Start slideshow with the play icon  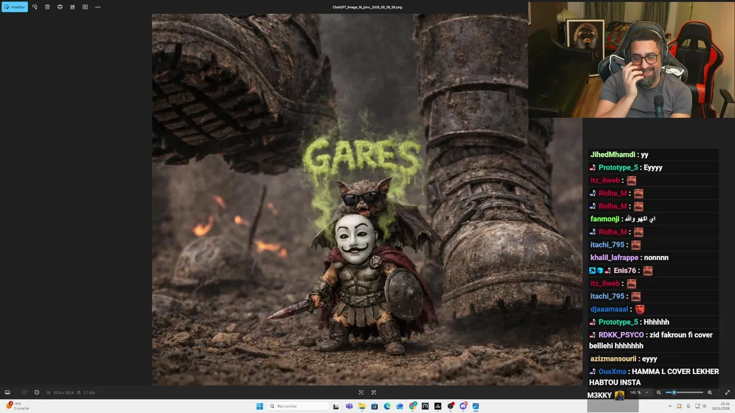click(x=85, y=7)
